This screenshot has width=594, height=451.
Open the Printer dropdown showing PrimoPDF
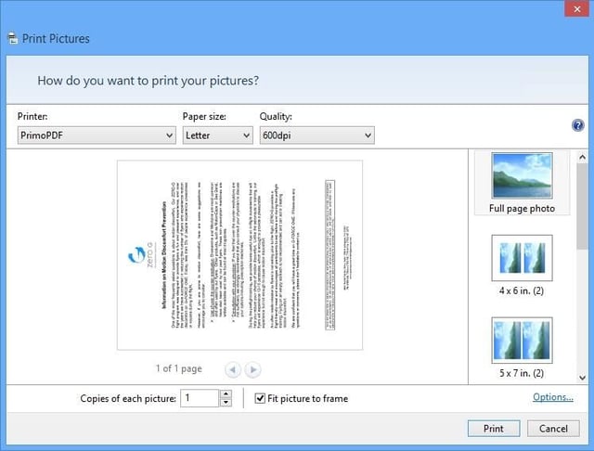point(97,135)
